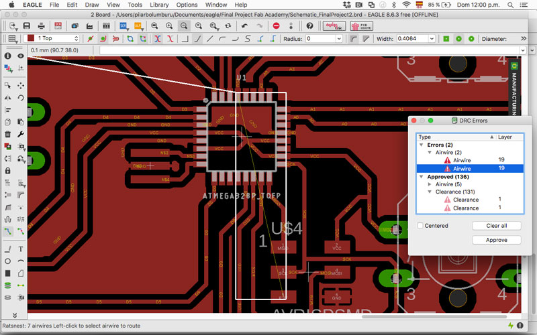Toggle the ignore obstacles routing mode
Screen dimensions: 537x335
(x=91, y=39)
